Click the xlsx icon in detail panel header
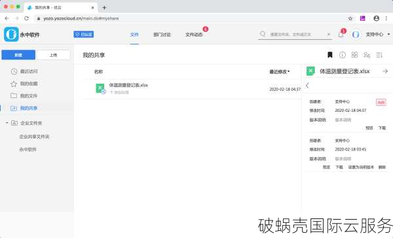393x238 pixels. coord(310,71)
